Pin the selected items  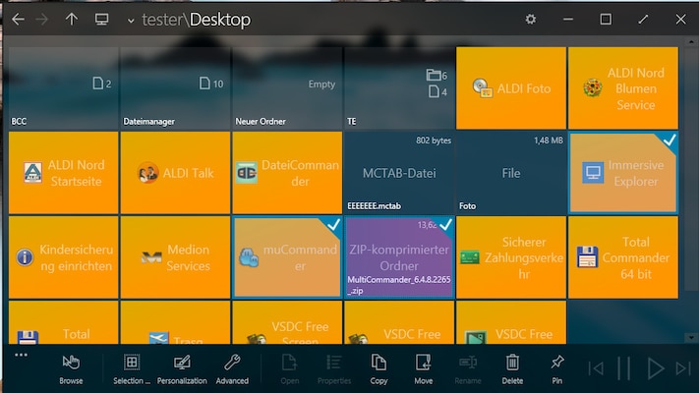point(557,367)
